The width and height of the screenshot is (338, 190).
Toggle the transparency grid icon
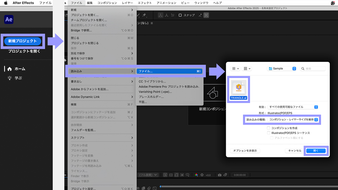pos(171,175)
